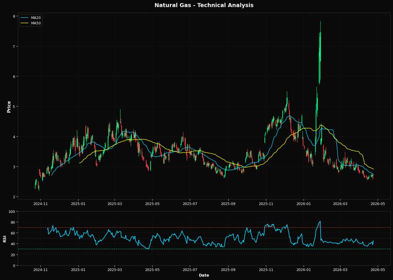Click 2025-07 date label under RSI panel
Image resolution: width=393 pixels, height=280 pixels.
coord(190,270)
